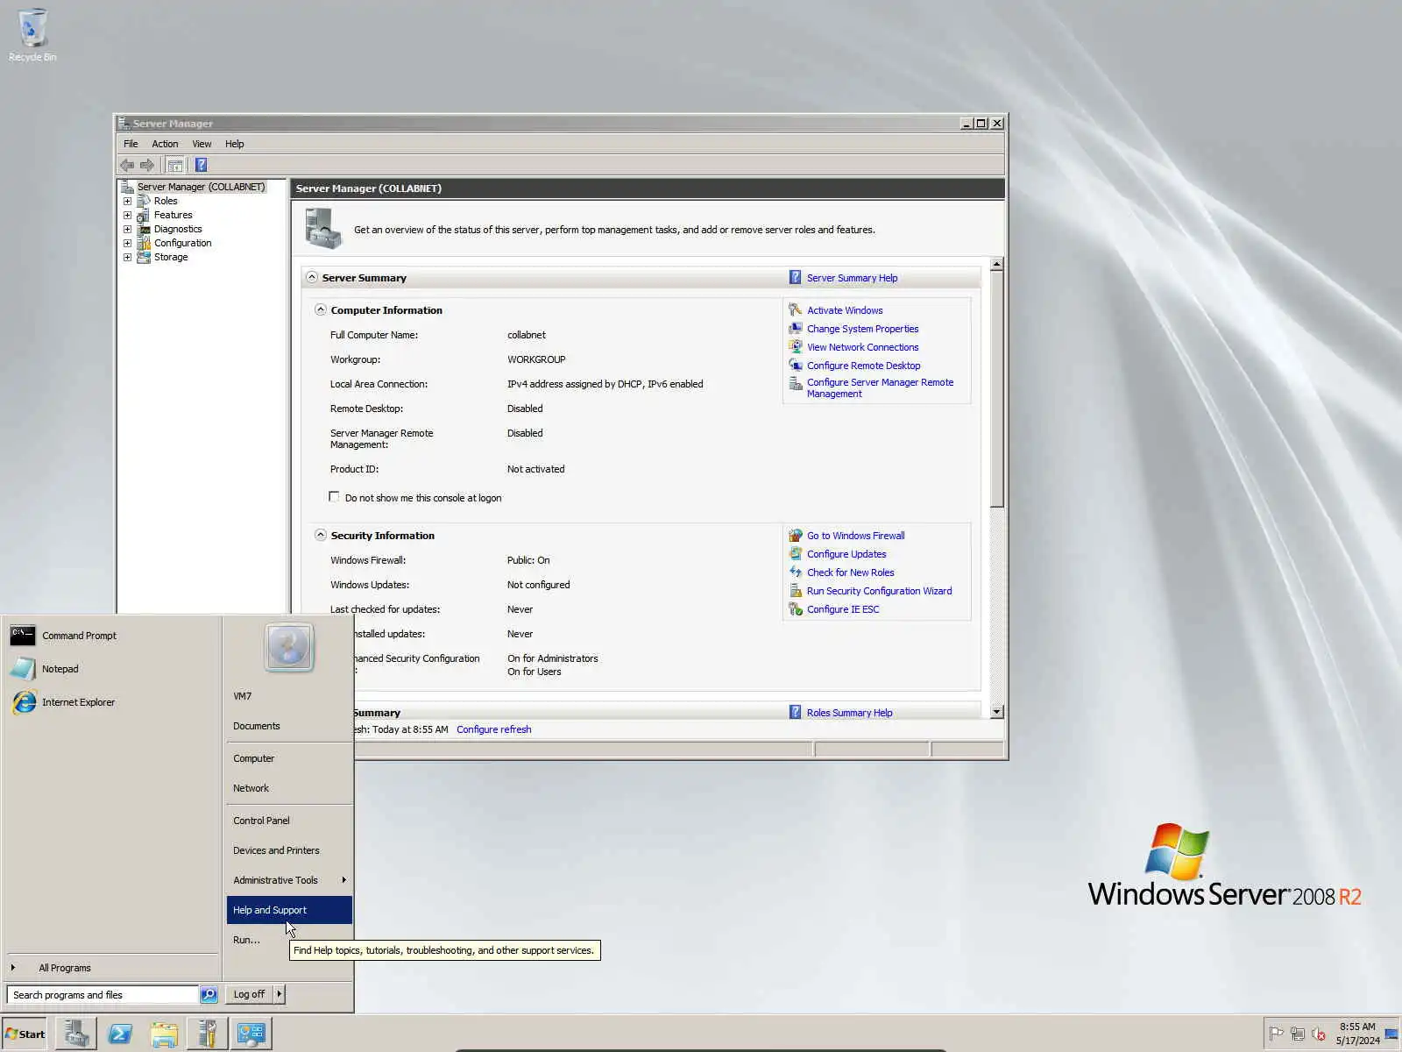Open the File menu in Server Manager
Image resolution: width=1402 pixels, height=1052 pixels.
coord(131,144)
